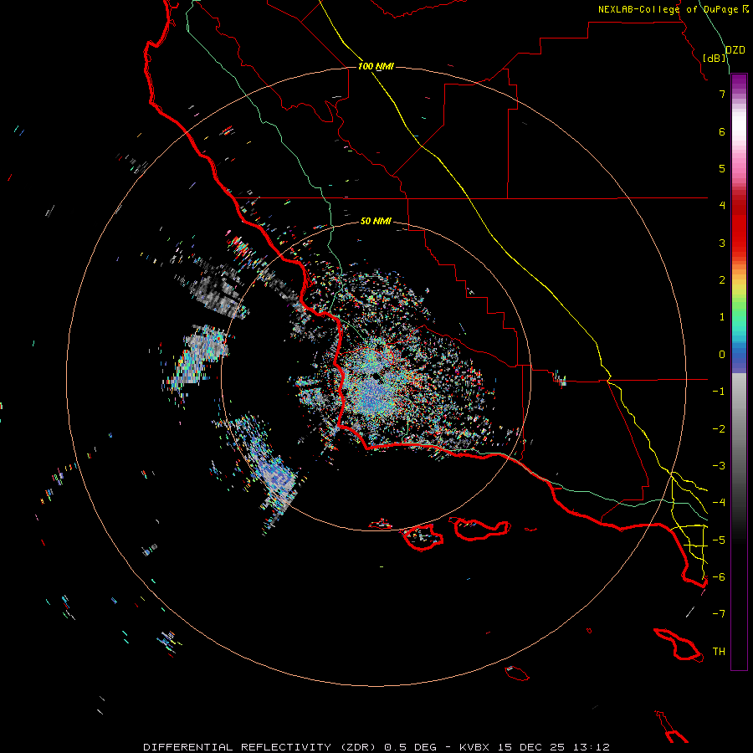This screenshot has width=753, height=753.
Task: Click the -5 value on the color scale
Action: click(719, 540)
